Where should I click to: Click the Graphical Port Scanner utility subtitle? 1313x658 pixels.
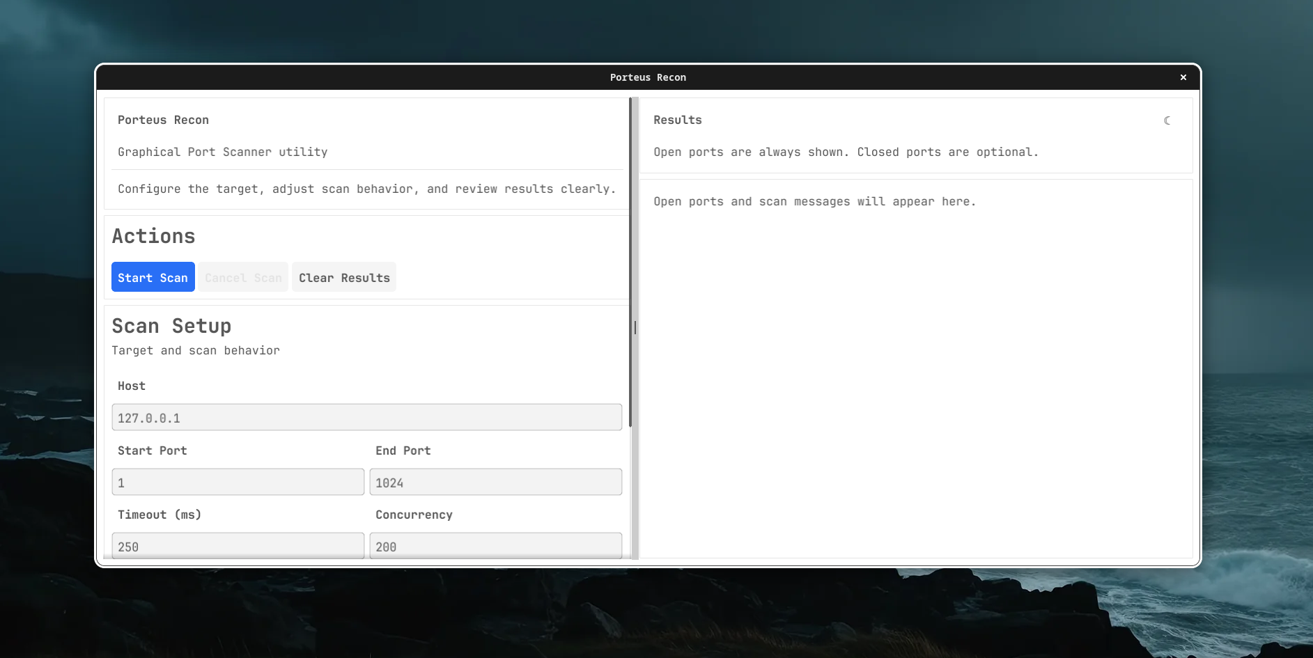pyautogui.click(x=223, y=152)
